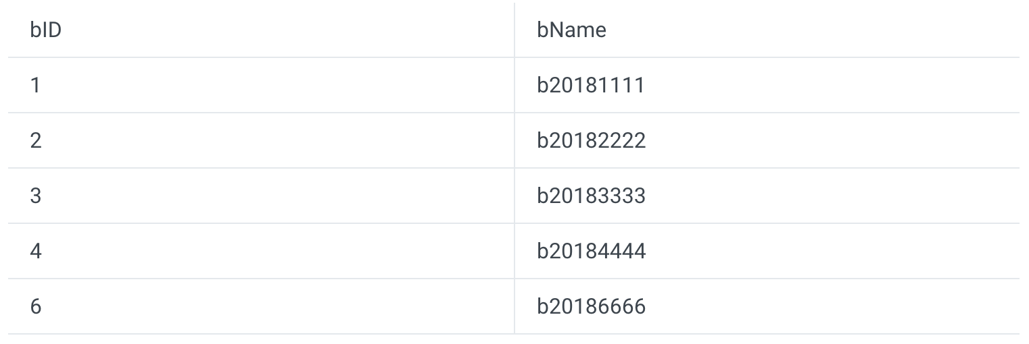Select the bID cell containing 1

click(x=35, y=86)
